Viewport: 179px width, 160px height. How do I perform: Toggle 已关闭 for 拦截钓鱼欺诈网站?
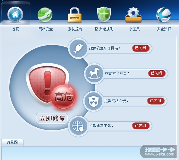click(x=141, y=48)
